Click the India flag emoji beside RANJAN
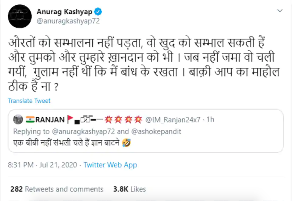Screen dimensions: 292x201 point(29,119)
